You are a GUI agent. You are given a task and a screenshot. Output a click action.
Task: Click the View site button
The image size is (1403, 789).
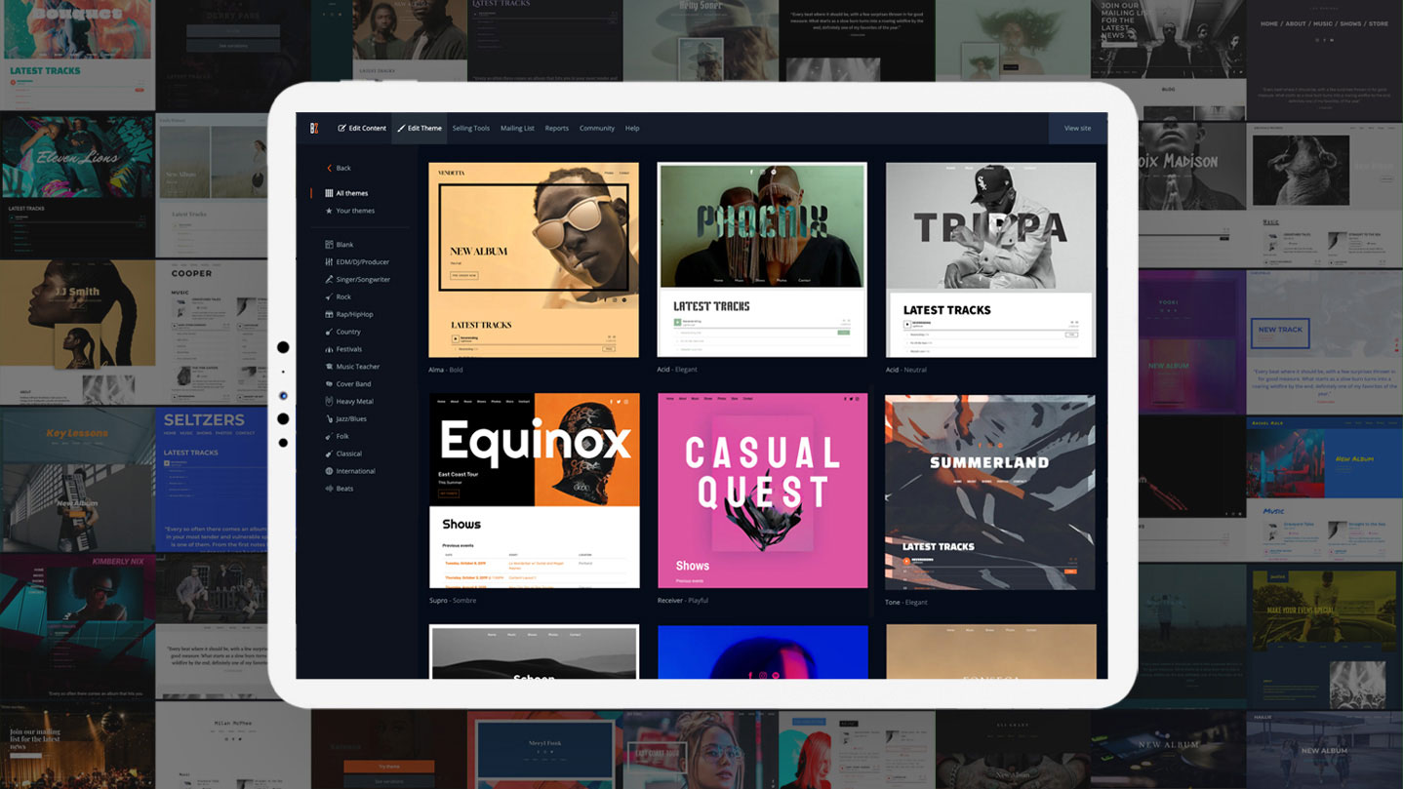coord(1076,128)
